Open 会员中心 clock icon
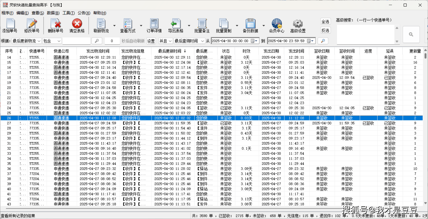 click(277, 24)
